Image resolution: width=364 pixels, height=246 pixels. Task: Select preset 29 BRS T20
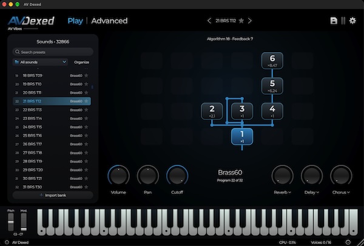coord(52,170)
